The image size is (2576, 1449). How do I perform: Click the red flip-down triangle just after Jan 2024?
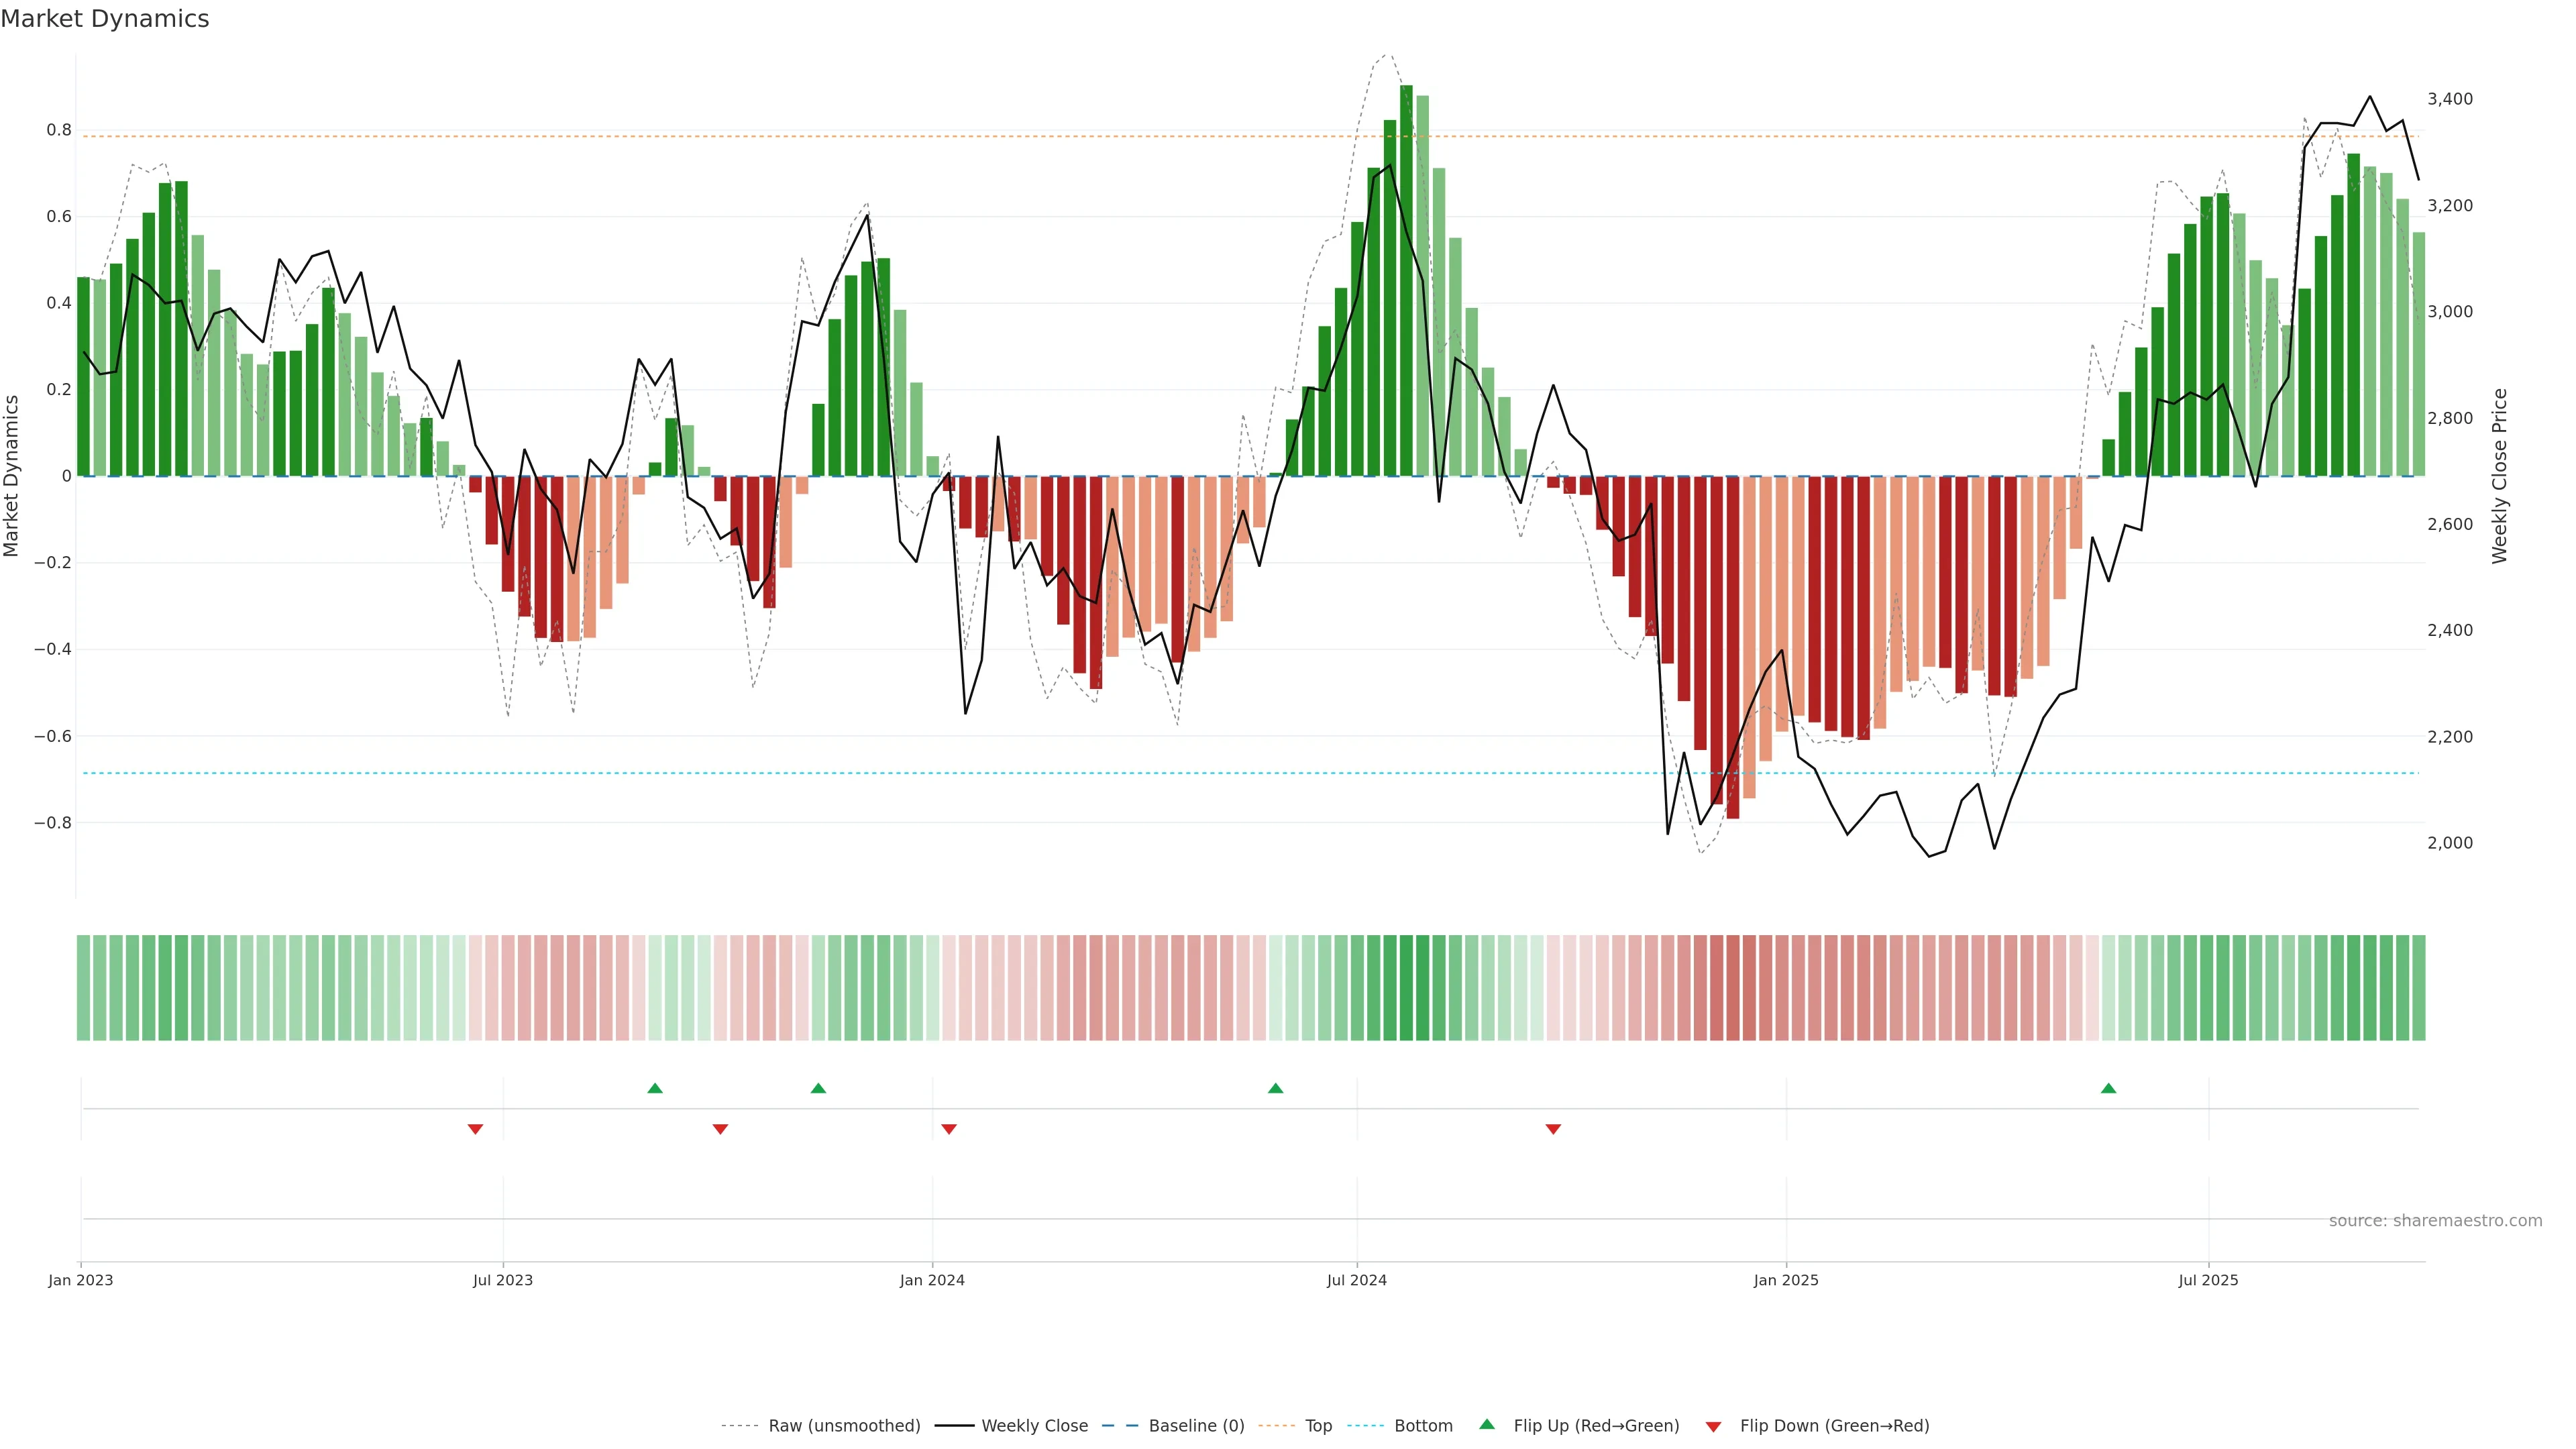click(x=949, y=1129)
